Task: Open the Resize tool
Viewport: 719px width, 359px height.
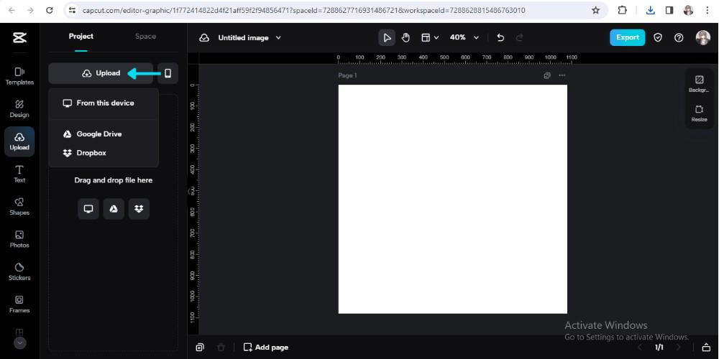Action: (x=700, y=113)
